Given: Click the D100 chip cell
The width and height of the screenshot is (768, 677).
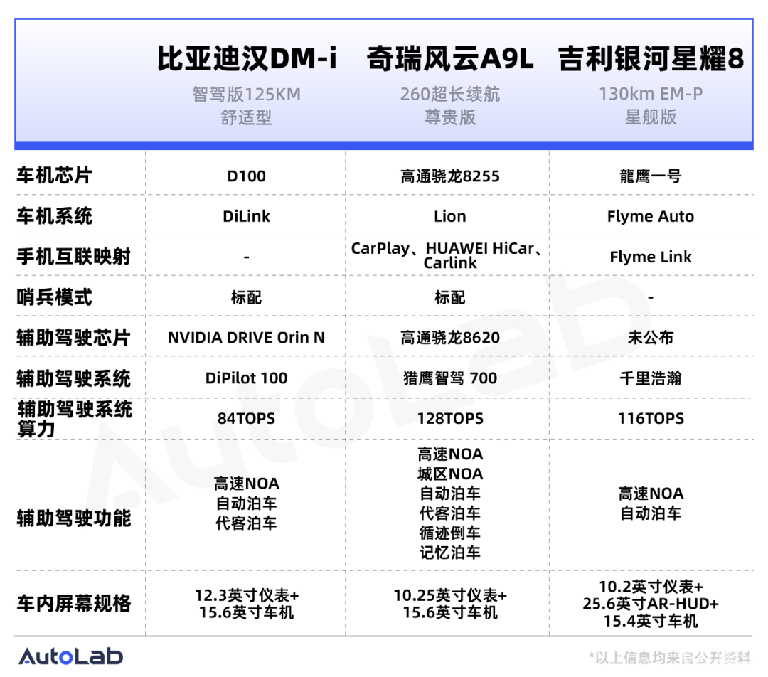Looking at the screenshot, I should tap(246, 176).
